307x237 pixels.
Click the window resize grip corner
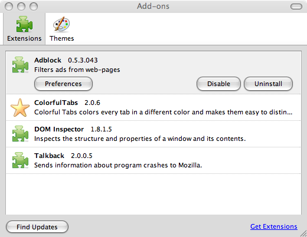303,233
